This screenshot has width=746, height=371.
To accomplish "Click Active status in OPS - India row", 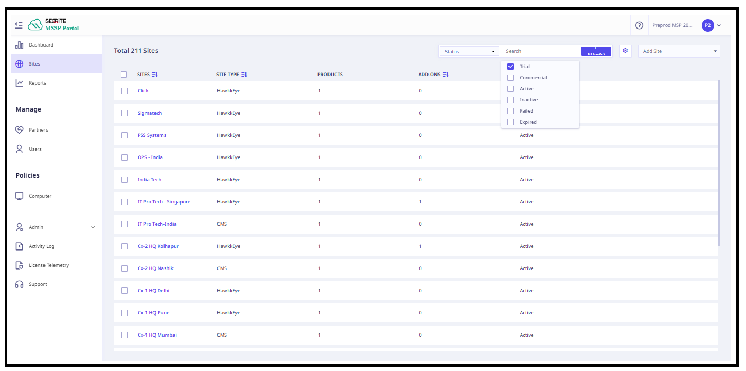I will (x=526, y=157).
